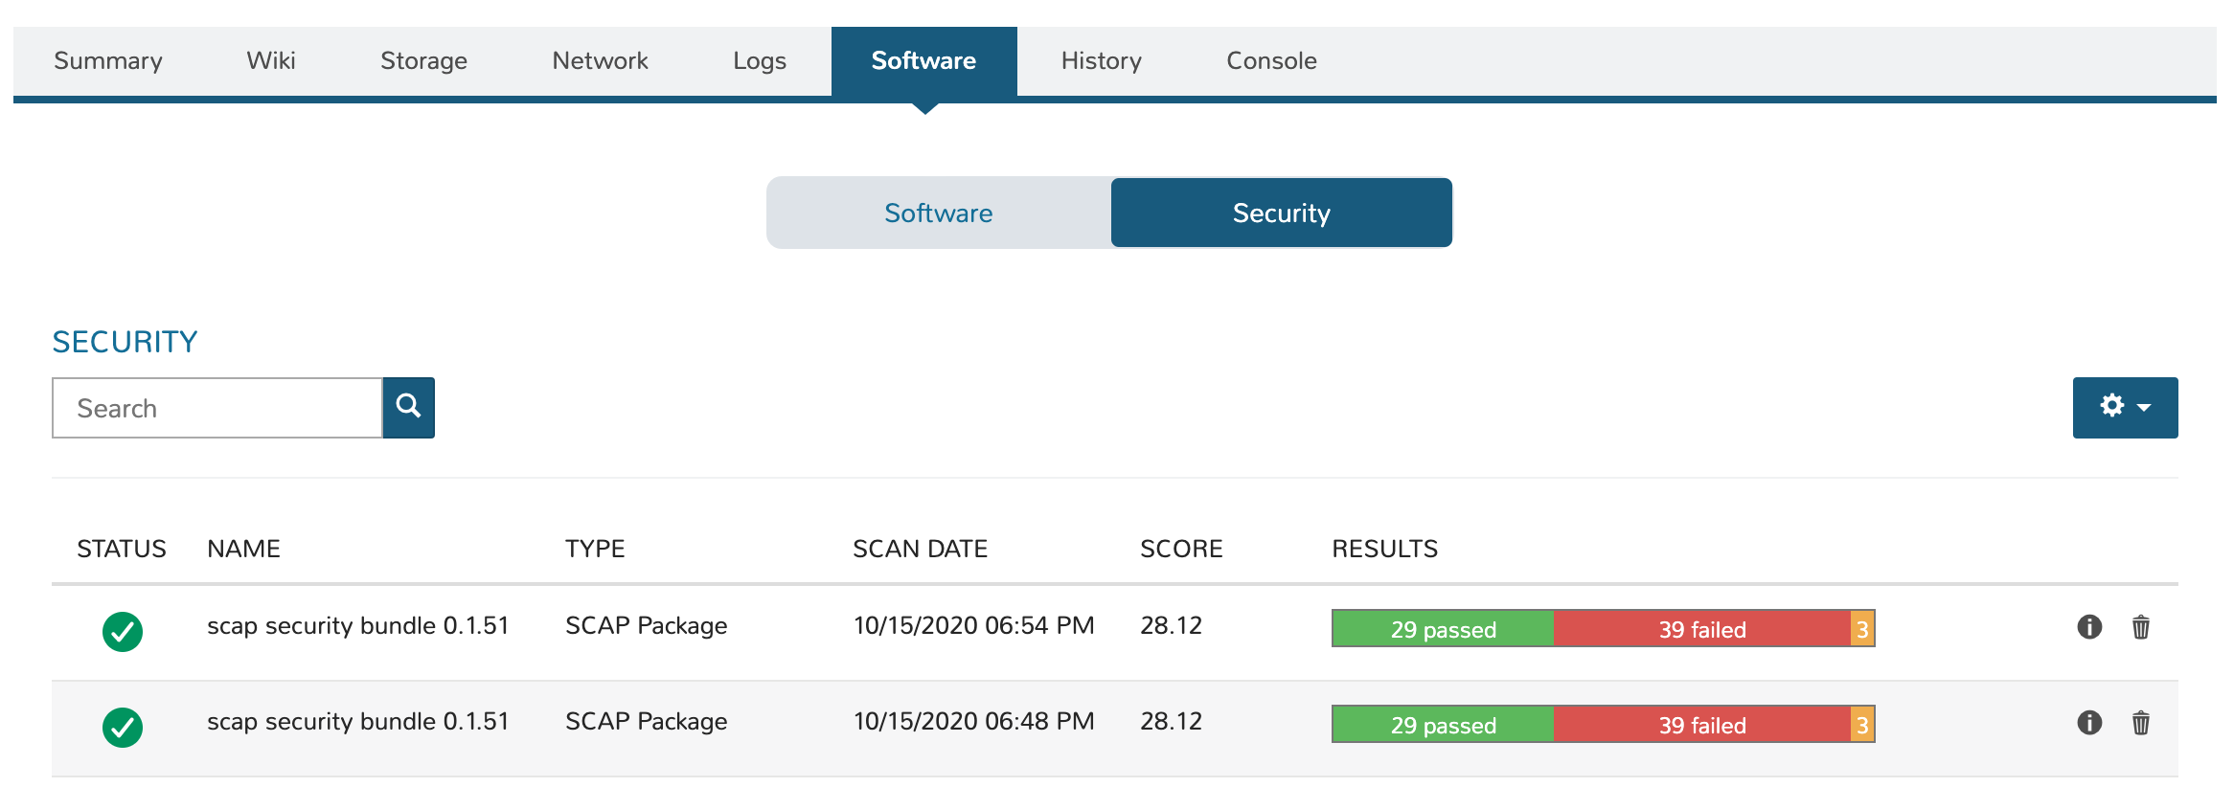Sort by the SCORE column header
The height and width of the screenshot is (810, 2234).
tap(1180, 549)
